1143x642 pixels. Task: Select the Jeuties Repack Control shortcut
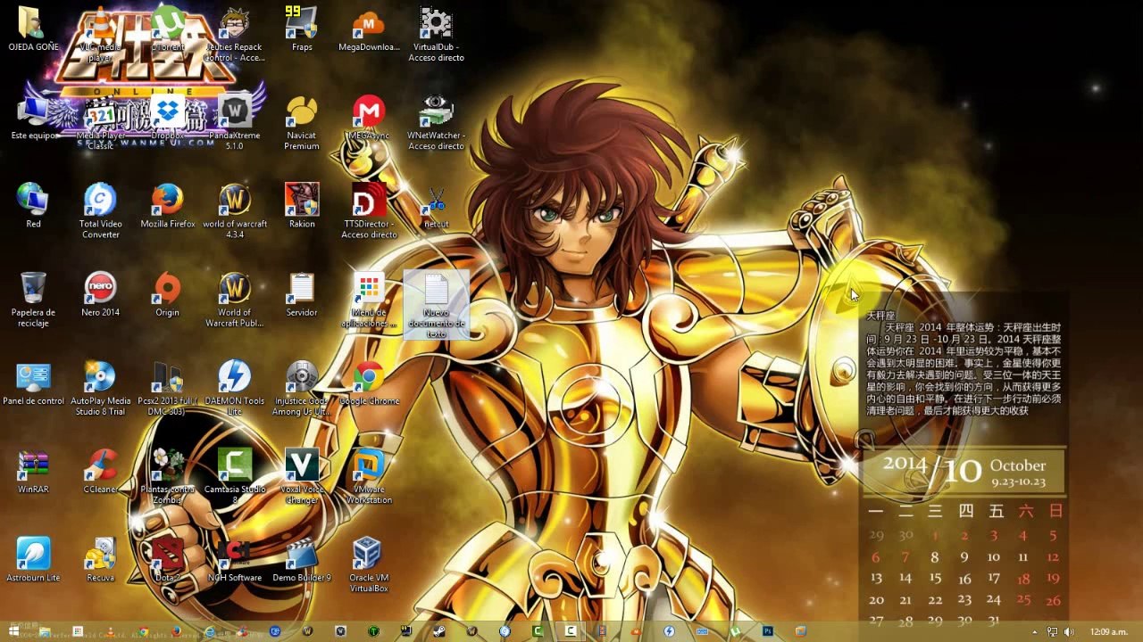(x=235, y=36)
